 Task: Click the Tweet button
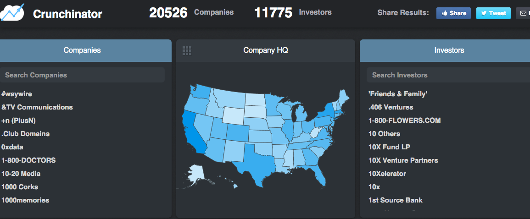(493, 13)
